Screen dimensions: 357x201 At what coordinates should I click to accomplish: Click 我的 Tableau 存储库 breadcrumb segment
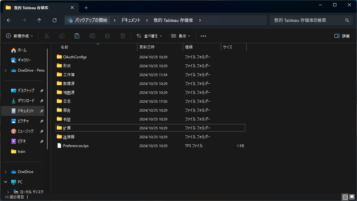[x=173, y=20]
